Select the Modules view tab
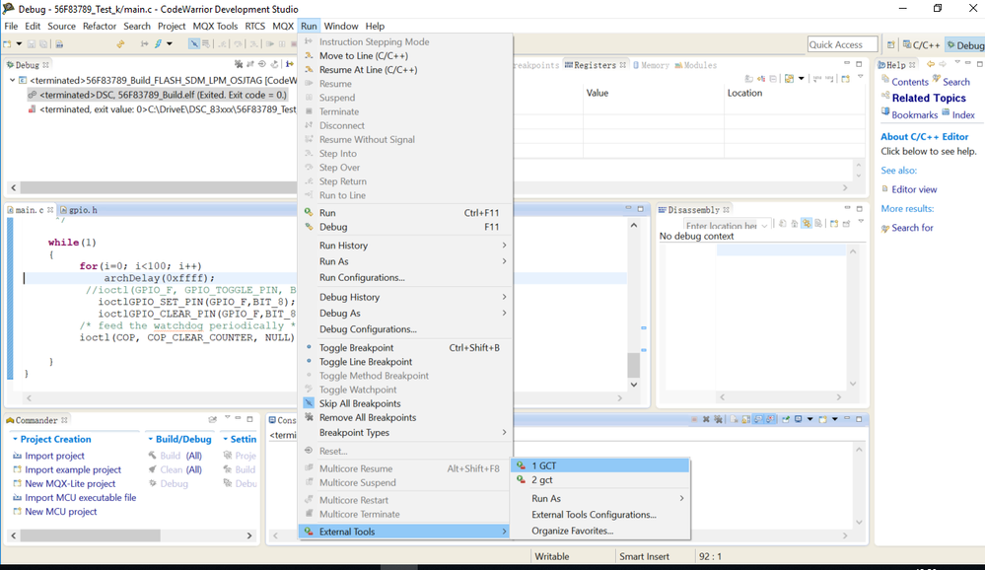The image size is (985, 570). [x=695, y=65]
